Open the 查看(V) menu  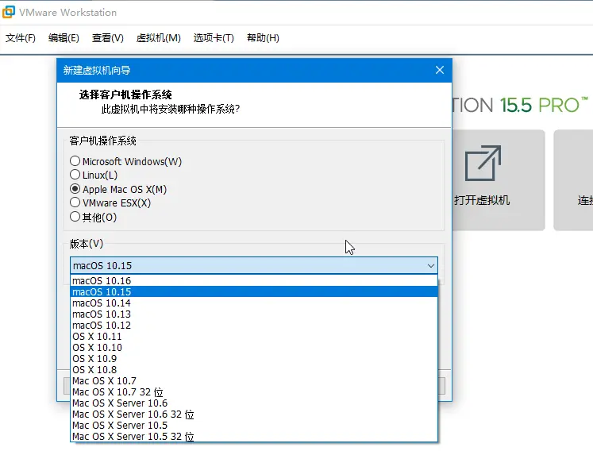click(x=107, y=38)
